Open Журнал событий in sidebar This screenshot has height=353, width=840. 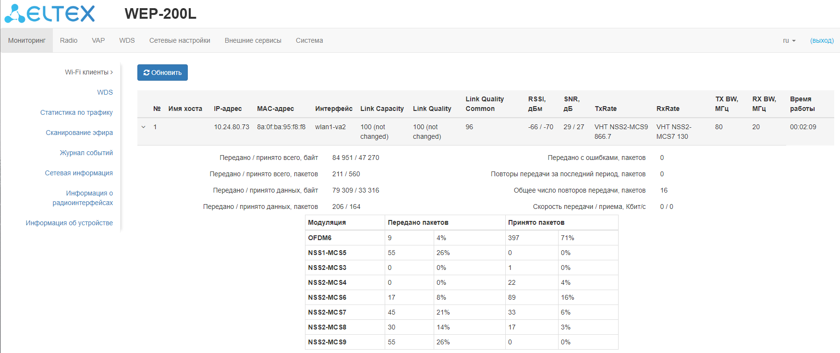86,153
